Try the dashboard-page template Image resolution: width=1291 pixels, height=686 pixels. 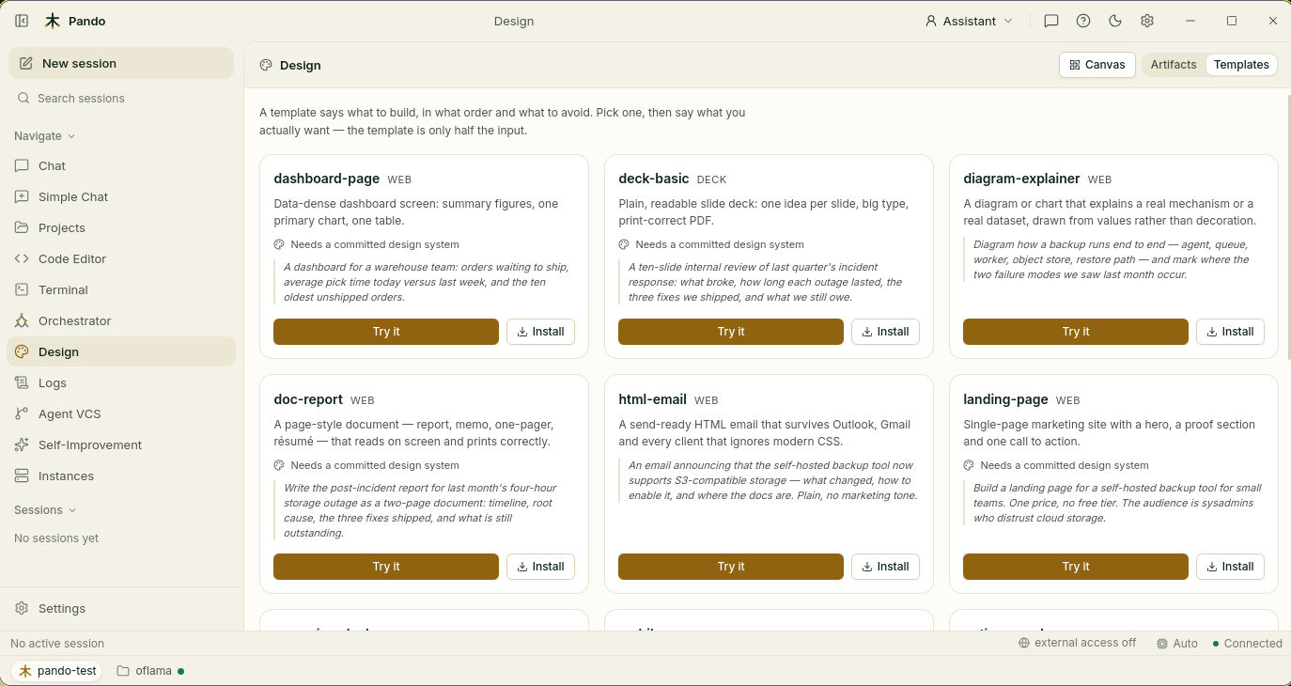click(386, 332)
